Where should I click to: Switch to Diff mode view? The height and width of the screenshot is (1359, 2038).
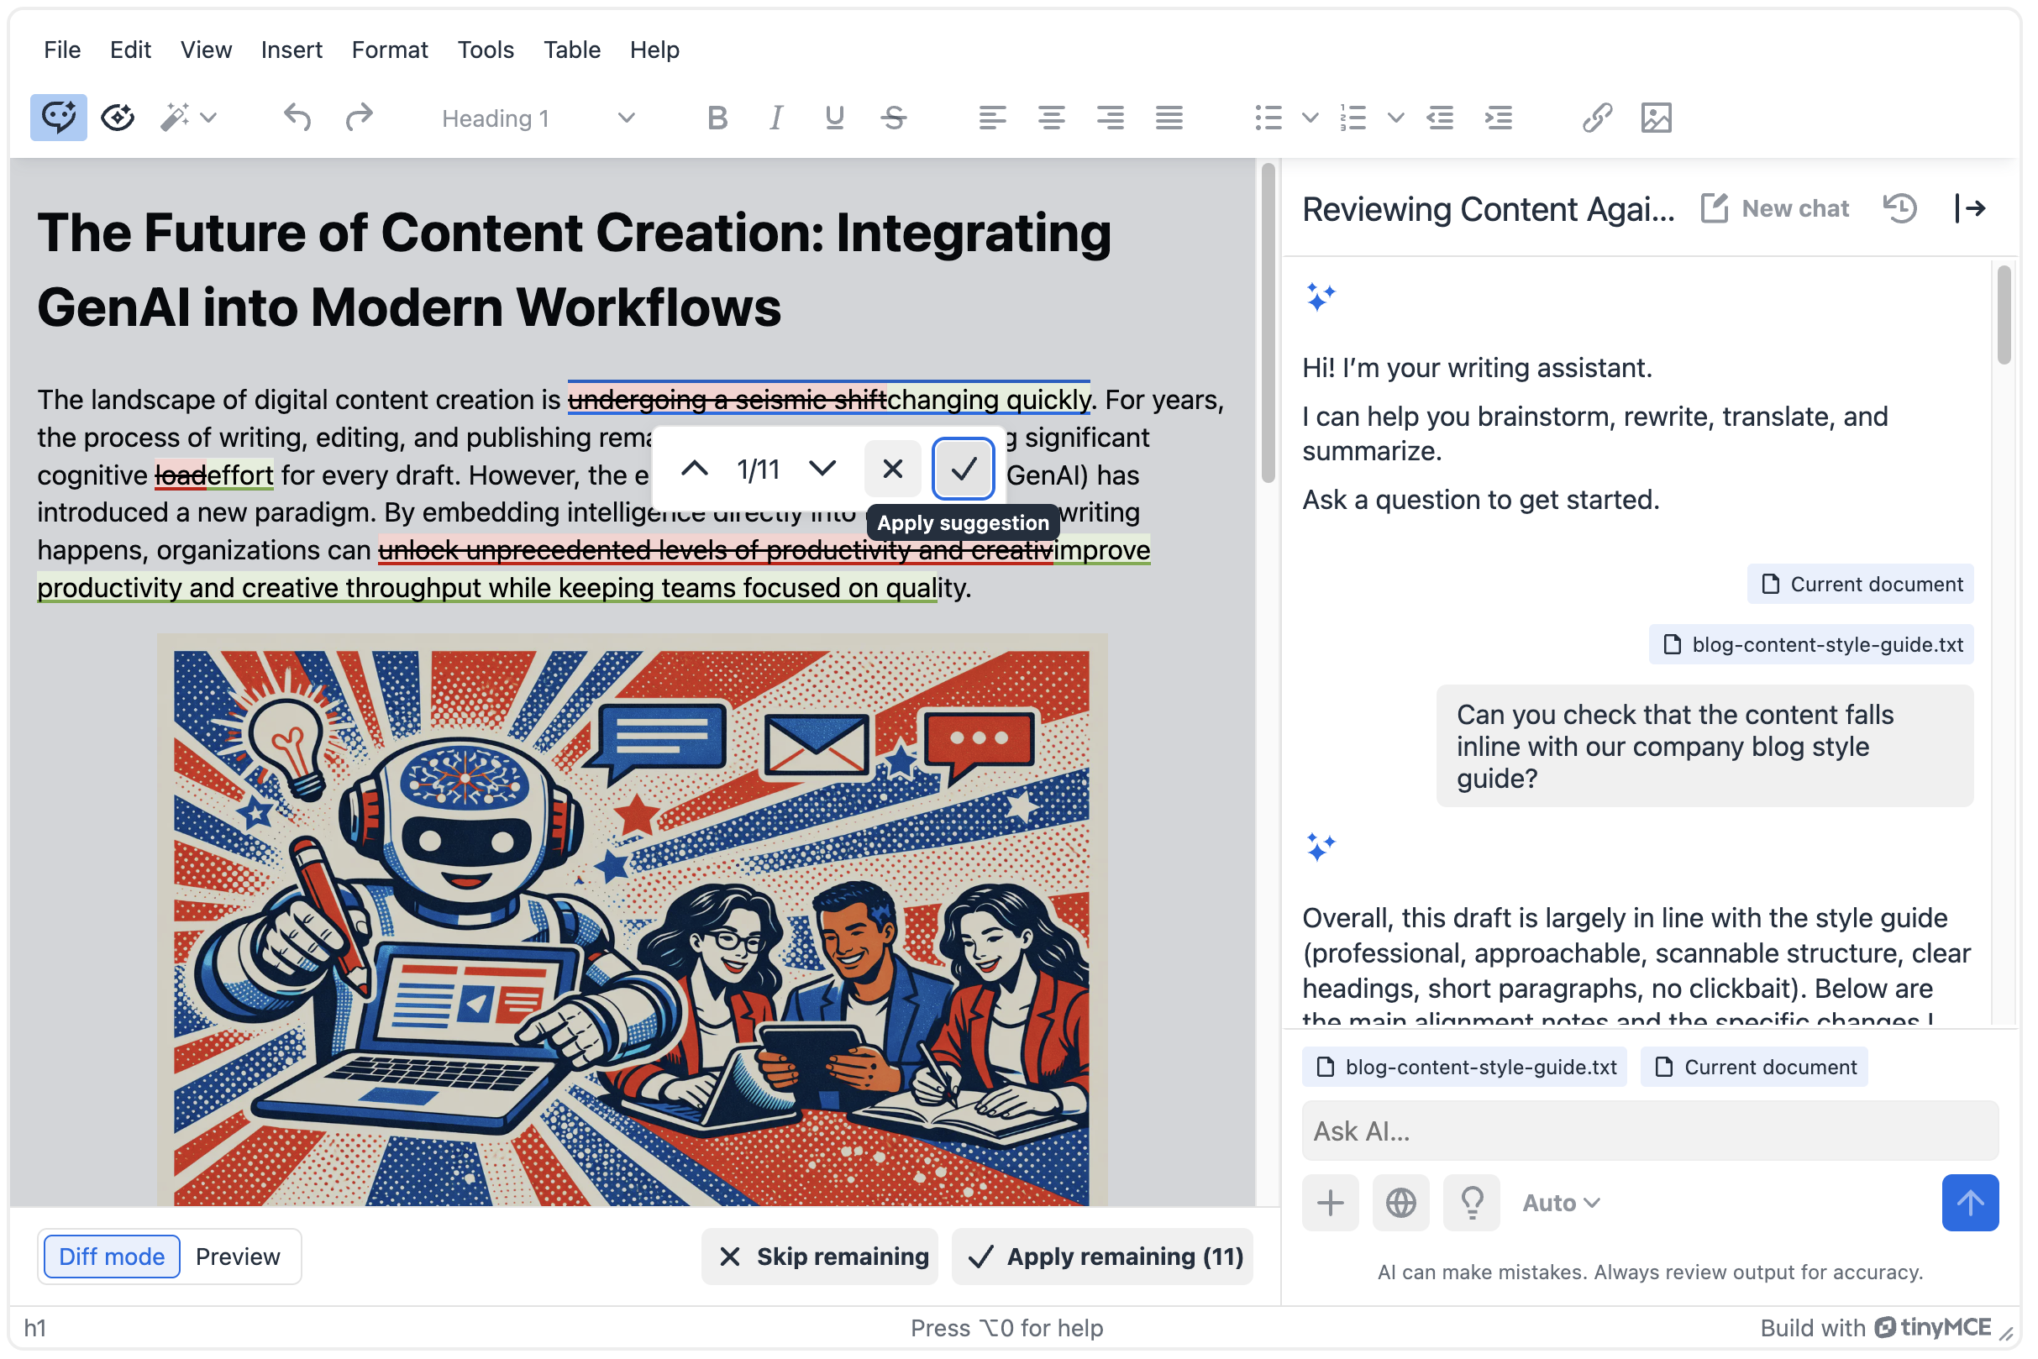point(111,1257)
